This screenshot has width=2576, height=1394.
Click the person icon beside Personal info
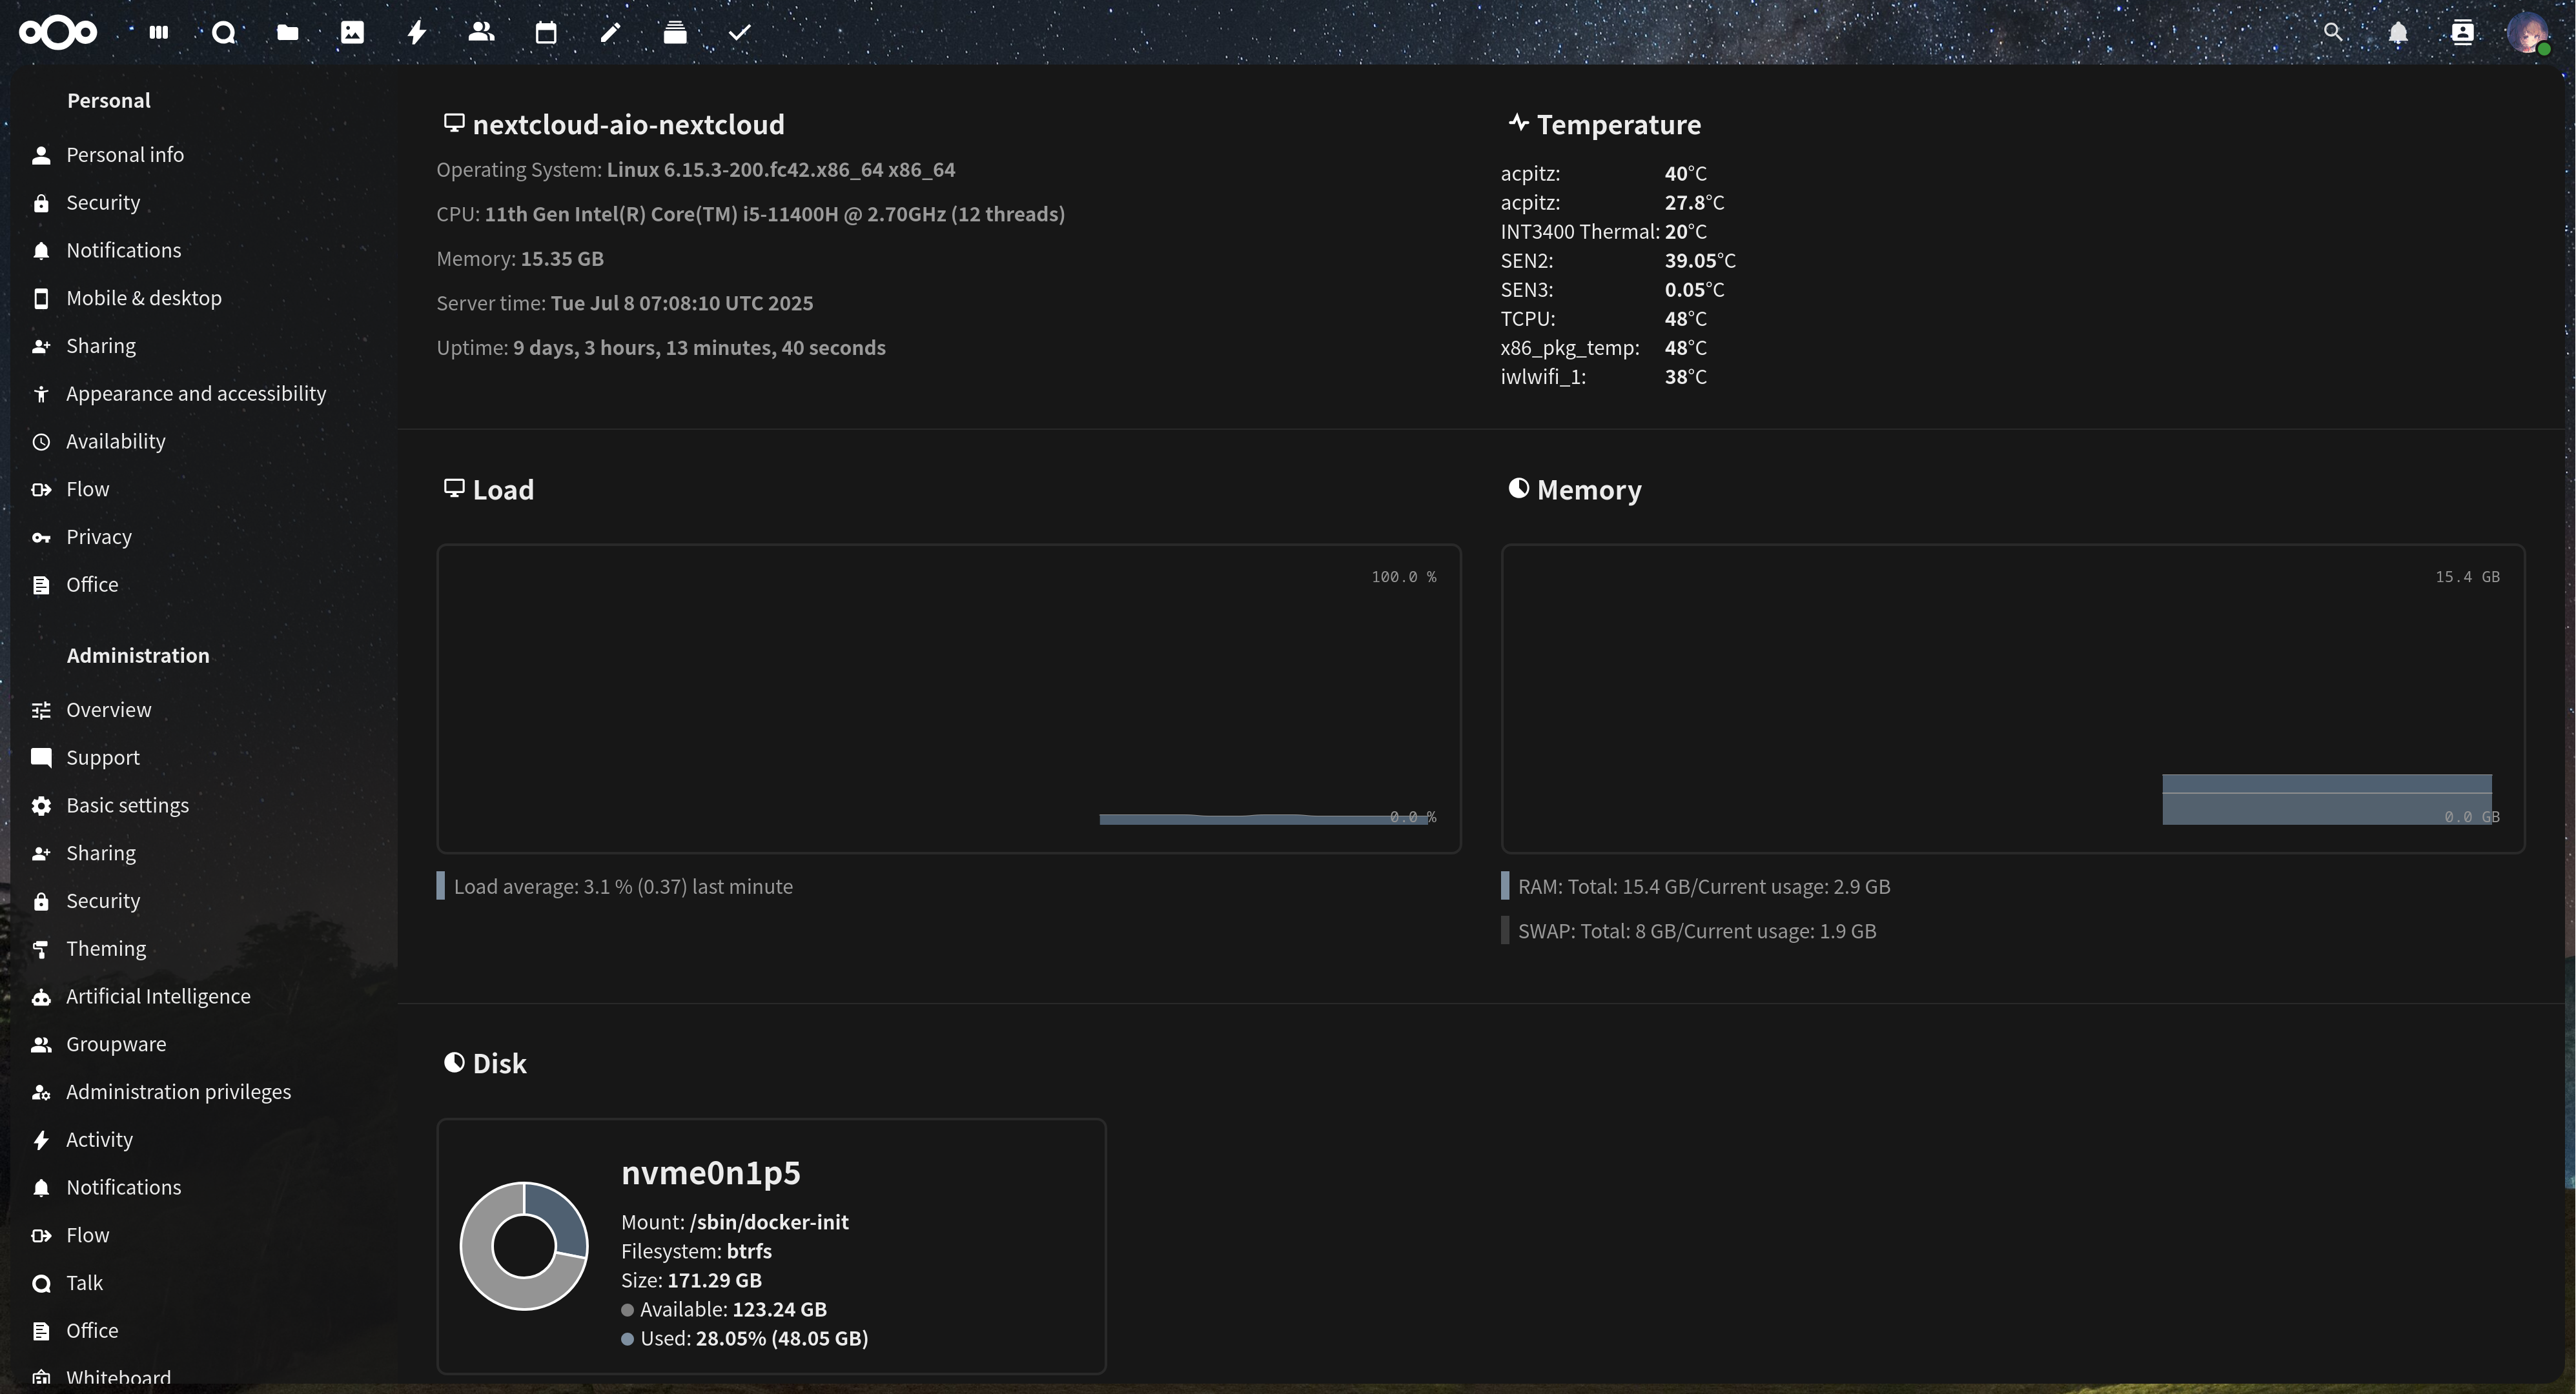(x=41, y=155)
